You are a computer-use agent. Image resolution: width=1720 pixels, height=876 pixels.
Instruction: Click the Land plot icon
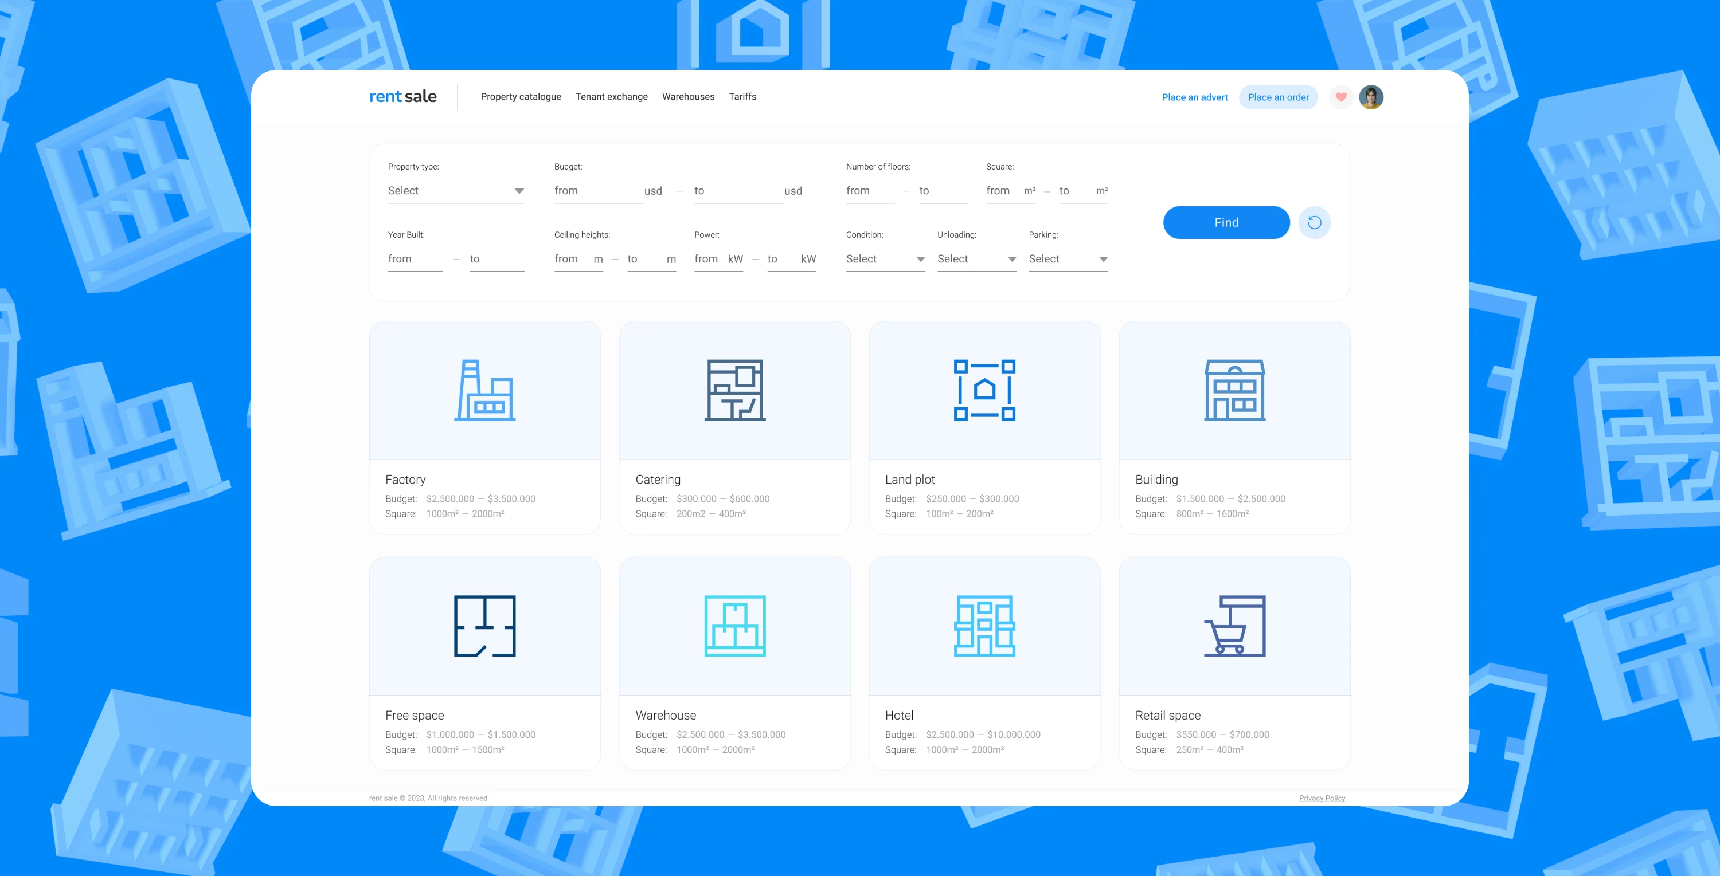pos(984,390)
